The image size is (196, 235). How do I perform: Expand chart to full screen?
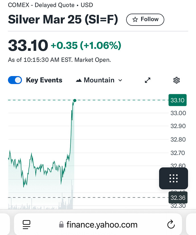click(x=147, y=80)
